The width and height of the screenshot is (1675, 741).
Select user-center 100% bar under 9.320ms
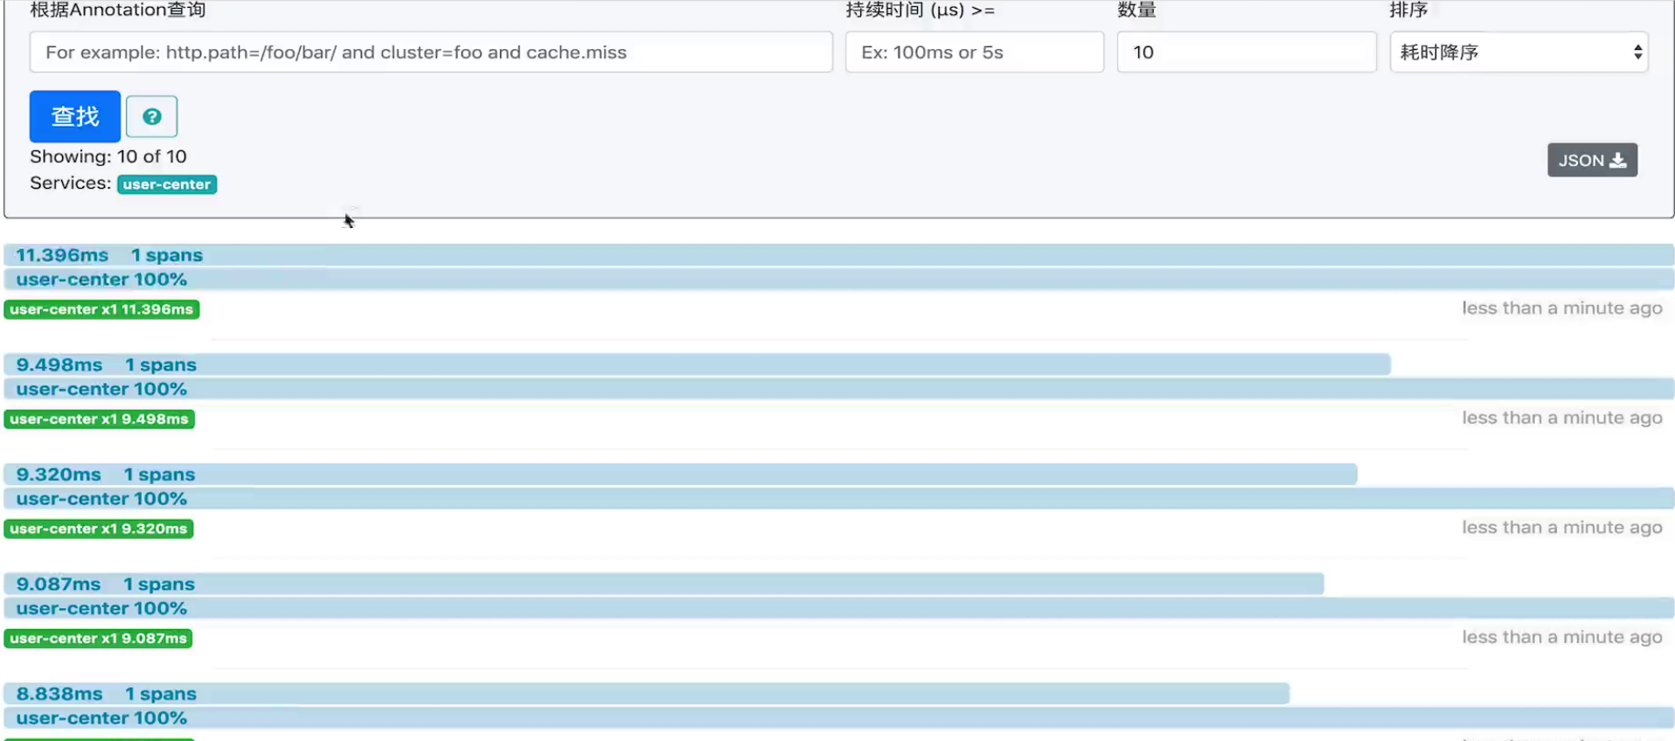pos(839,499)
